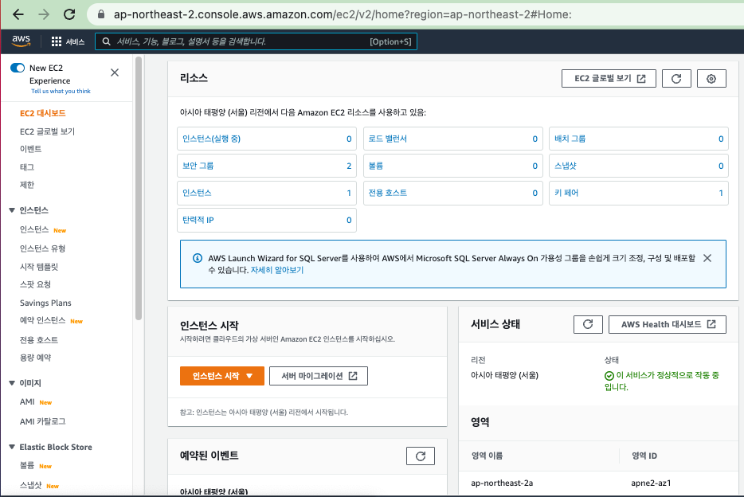
Task: Click the sidebar vertical scrollbar
Action: coord(139,188)
